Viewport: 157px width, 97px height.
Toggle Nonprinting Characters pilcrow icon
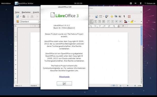tap(124, 17)
